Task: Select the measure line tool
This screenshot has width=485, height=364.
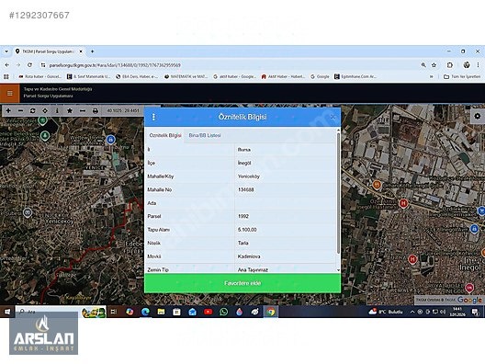Action: (83, 110)
